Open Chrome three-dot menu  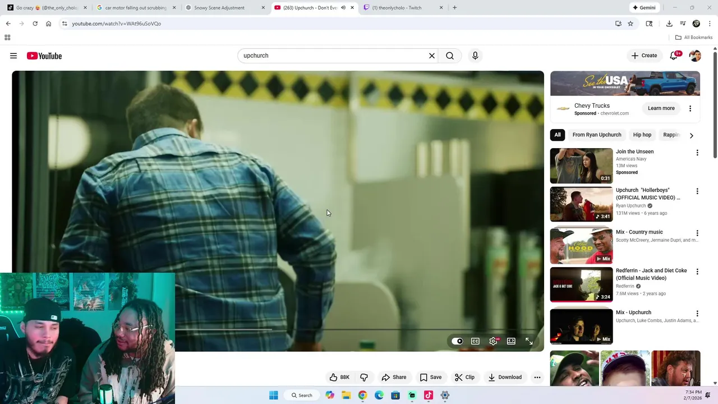(x=710, y=24)
